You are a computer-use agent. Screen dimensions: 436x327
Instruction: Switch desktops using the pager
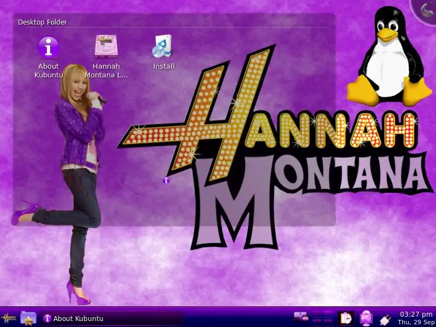point(323,318)
